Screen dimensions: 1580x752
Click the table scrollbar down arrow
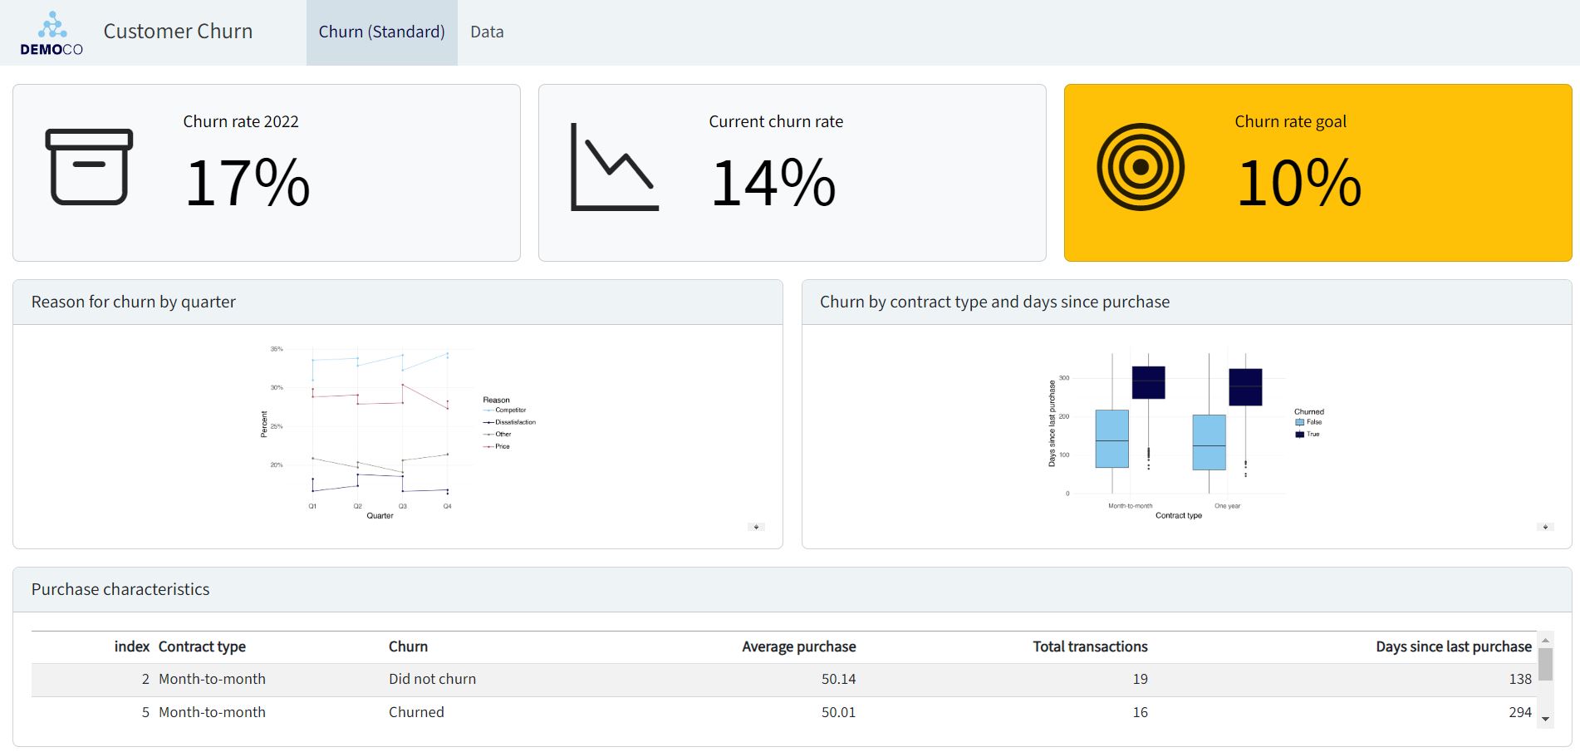tap(1545, 719)
